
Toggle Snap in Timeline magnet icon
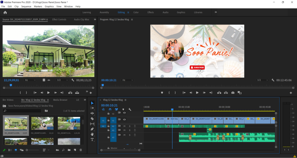click(x=110, y=109)
